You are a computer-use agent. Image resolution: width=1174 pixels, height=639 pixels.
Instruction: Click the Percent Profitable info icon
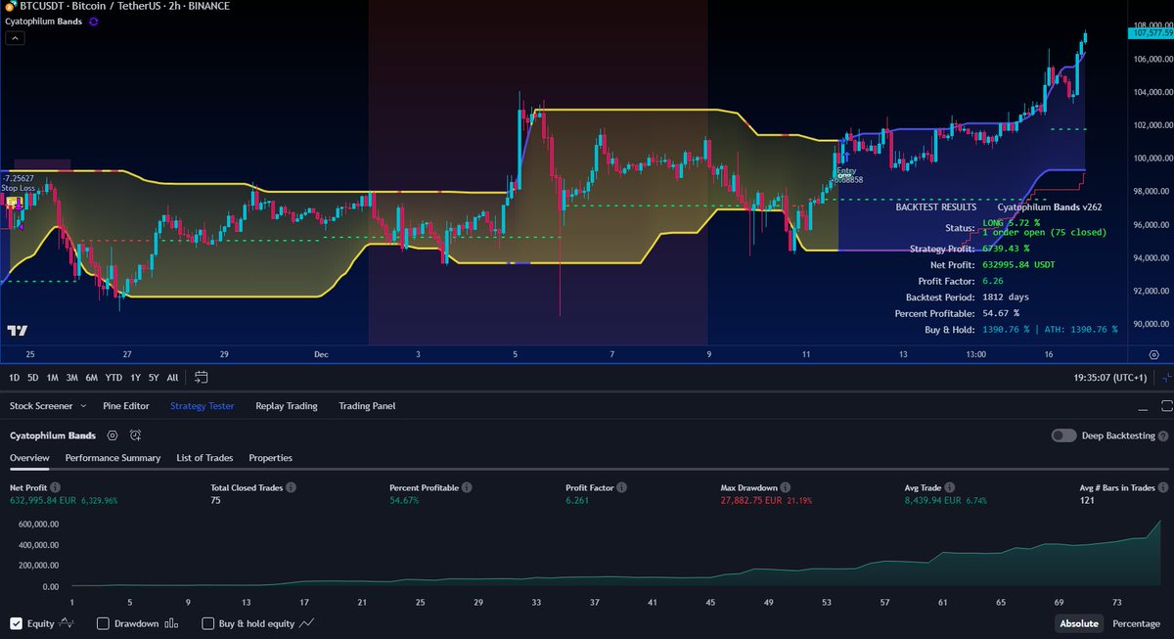[466, 486]
